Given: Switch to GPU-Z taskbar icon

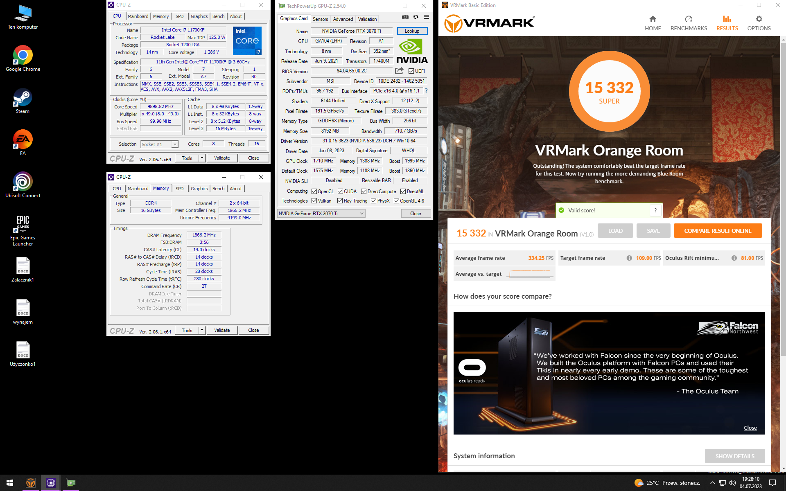Looking at the screenshot, I should pos(70,483).
